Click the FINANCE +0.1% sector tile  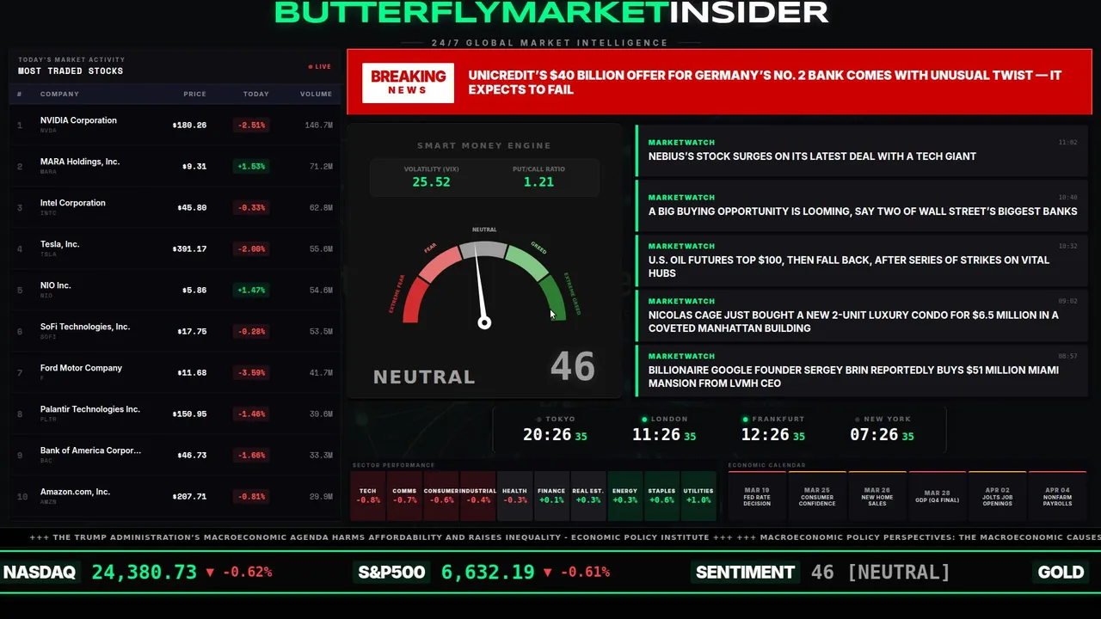click(x=551, y=496)
